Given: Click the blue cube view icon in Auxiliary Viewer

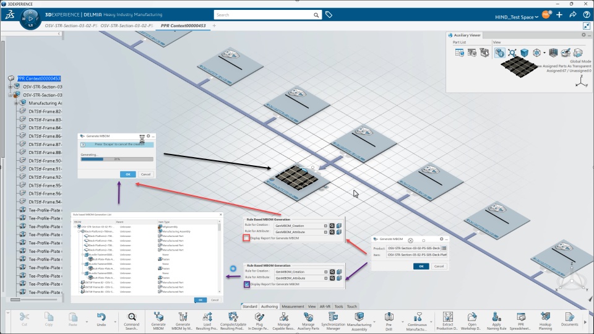Looking at the screenshot, I should (x=524, y=53).
